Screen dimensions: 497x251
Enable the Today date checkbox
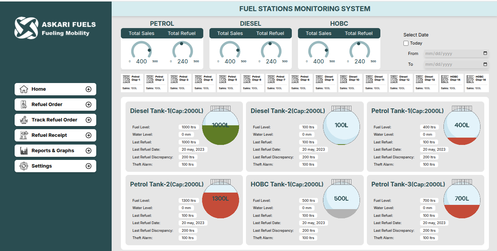[x=406, y=43]
